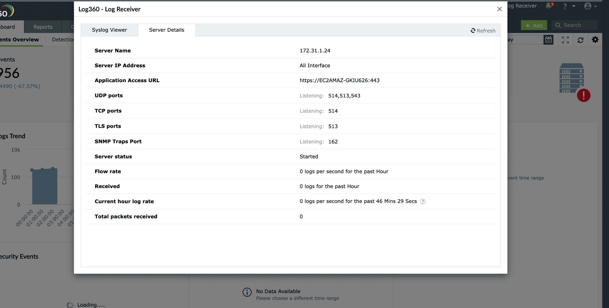Viewport: 609px width, 308px height.
Task: Open the calendar date picker icon
Action: pyautogui.click(x=548, y=40)
